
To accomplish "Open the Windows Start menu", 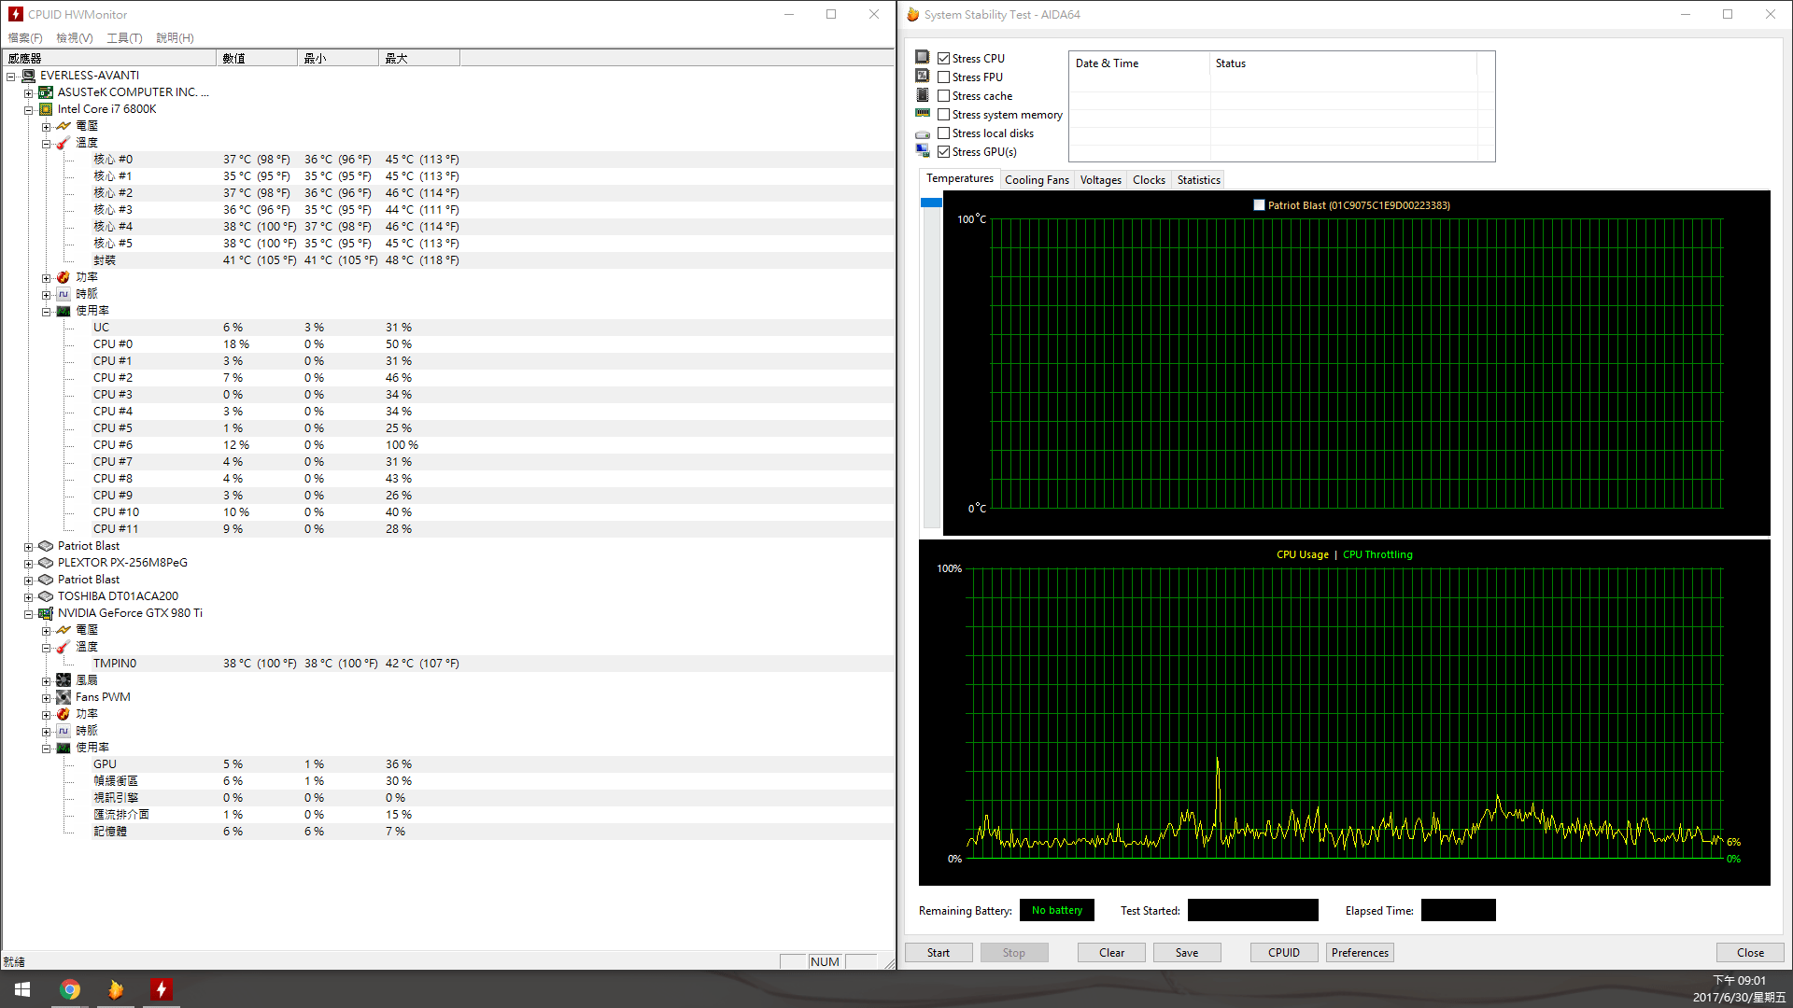I will coord(22,989).
